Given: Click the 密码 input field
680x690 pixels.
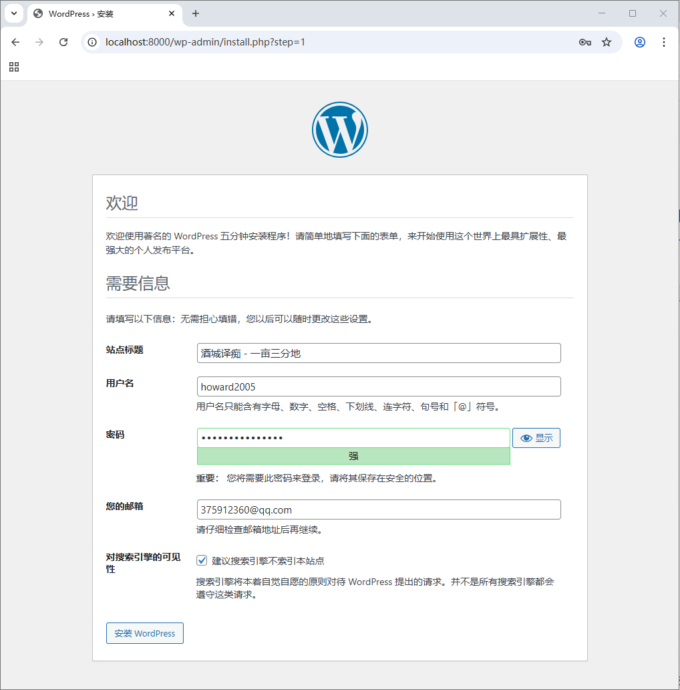Looking at the screenshot, I should click(x=353, y=438).
